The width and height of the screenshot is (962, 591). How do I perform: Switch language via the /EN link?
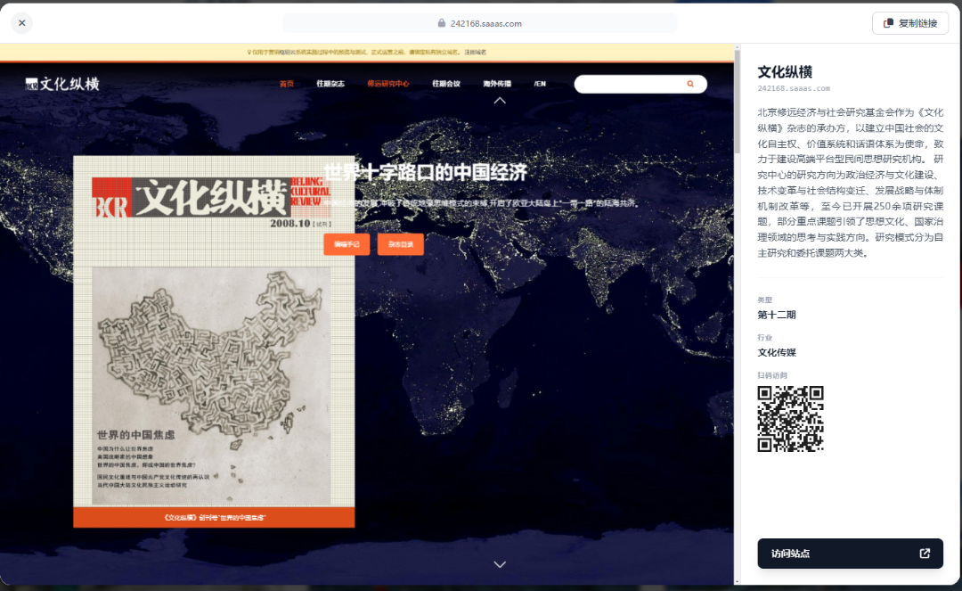(540, 84)
